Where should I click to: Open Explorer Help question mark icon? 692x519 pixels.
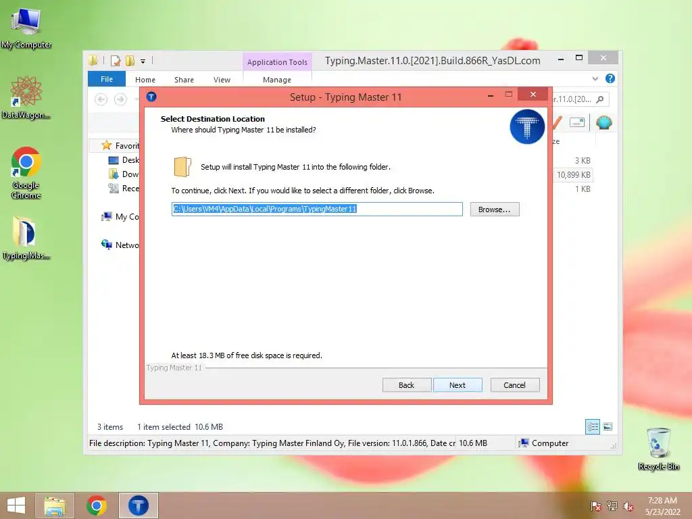point(610,78)
